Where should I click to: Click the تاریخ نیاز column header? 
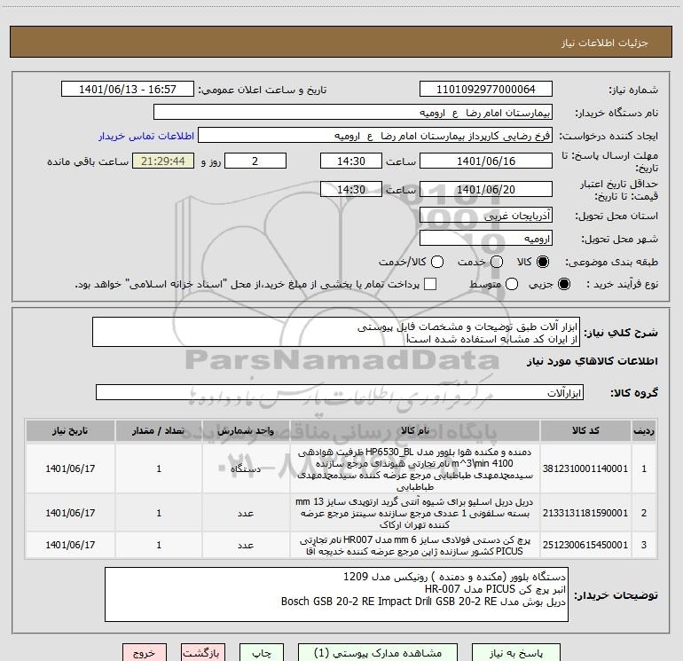(x=70, y=430)
